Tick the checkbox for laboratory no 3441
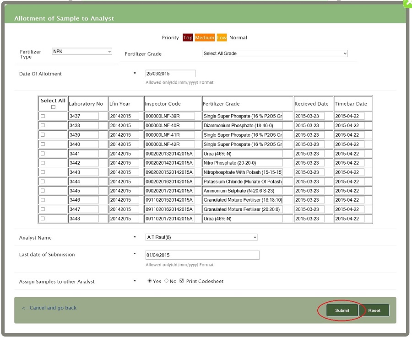412x342 pixels. pos(43,154)
